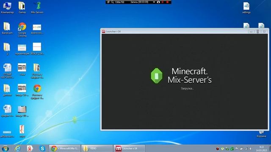Open the Россия в цифрах Chrome shortcut
The width and height of the screenshot is (271, 152).
pos(37,92)
